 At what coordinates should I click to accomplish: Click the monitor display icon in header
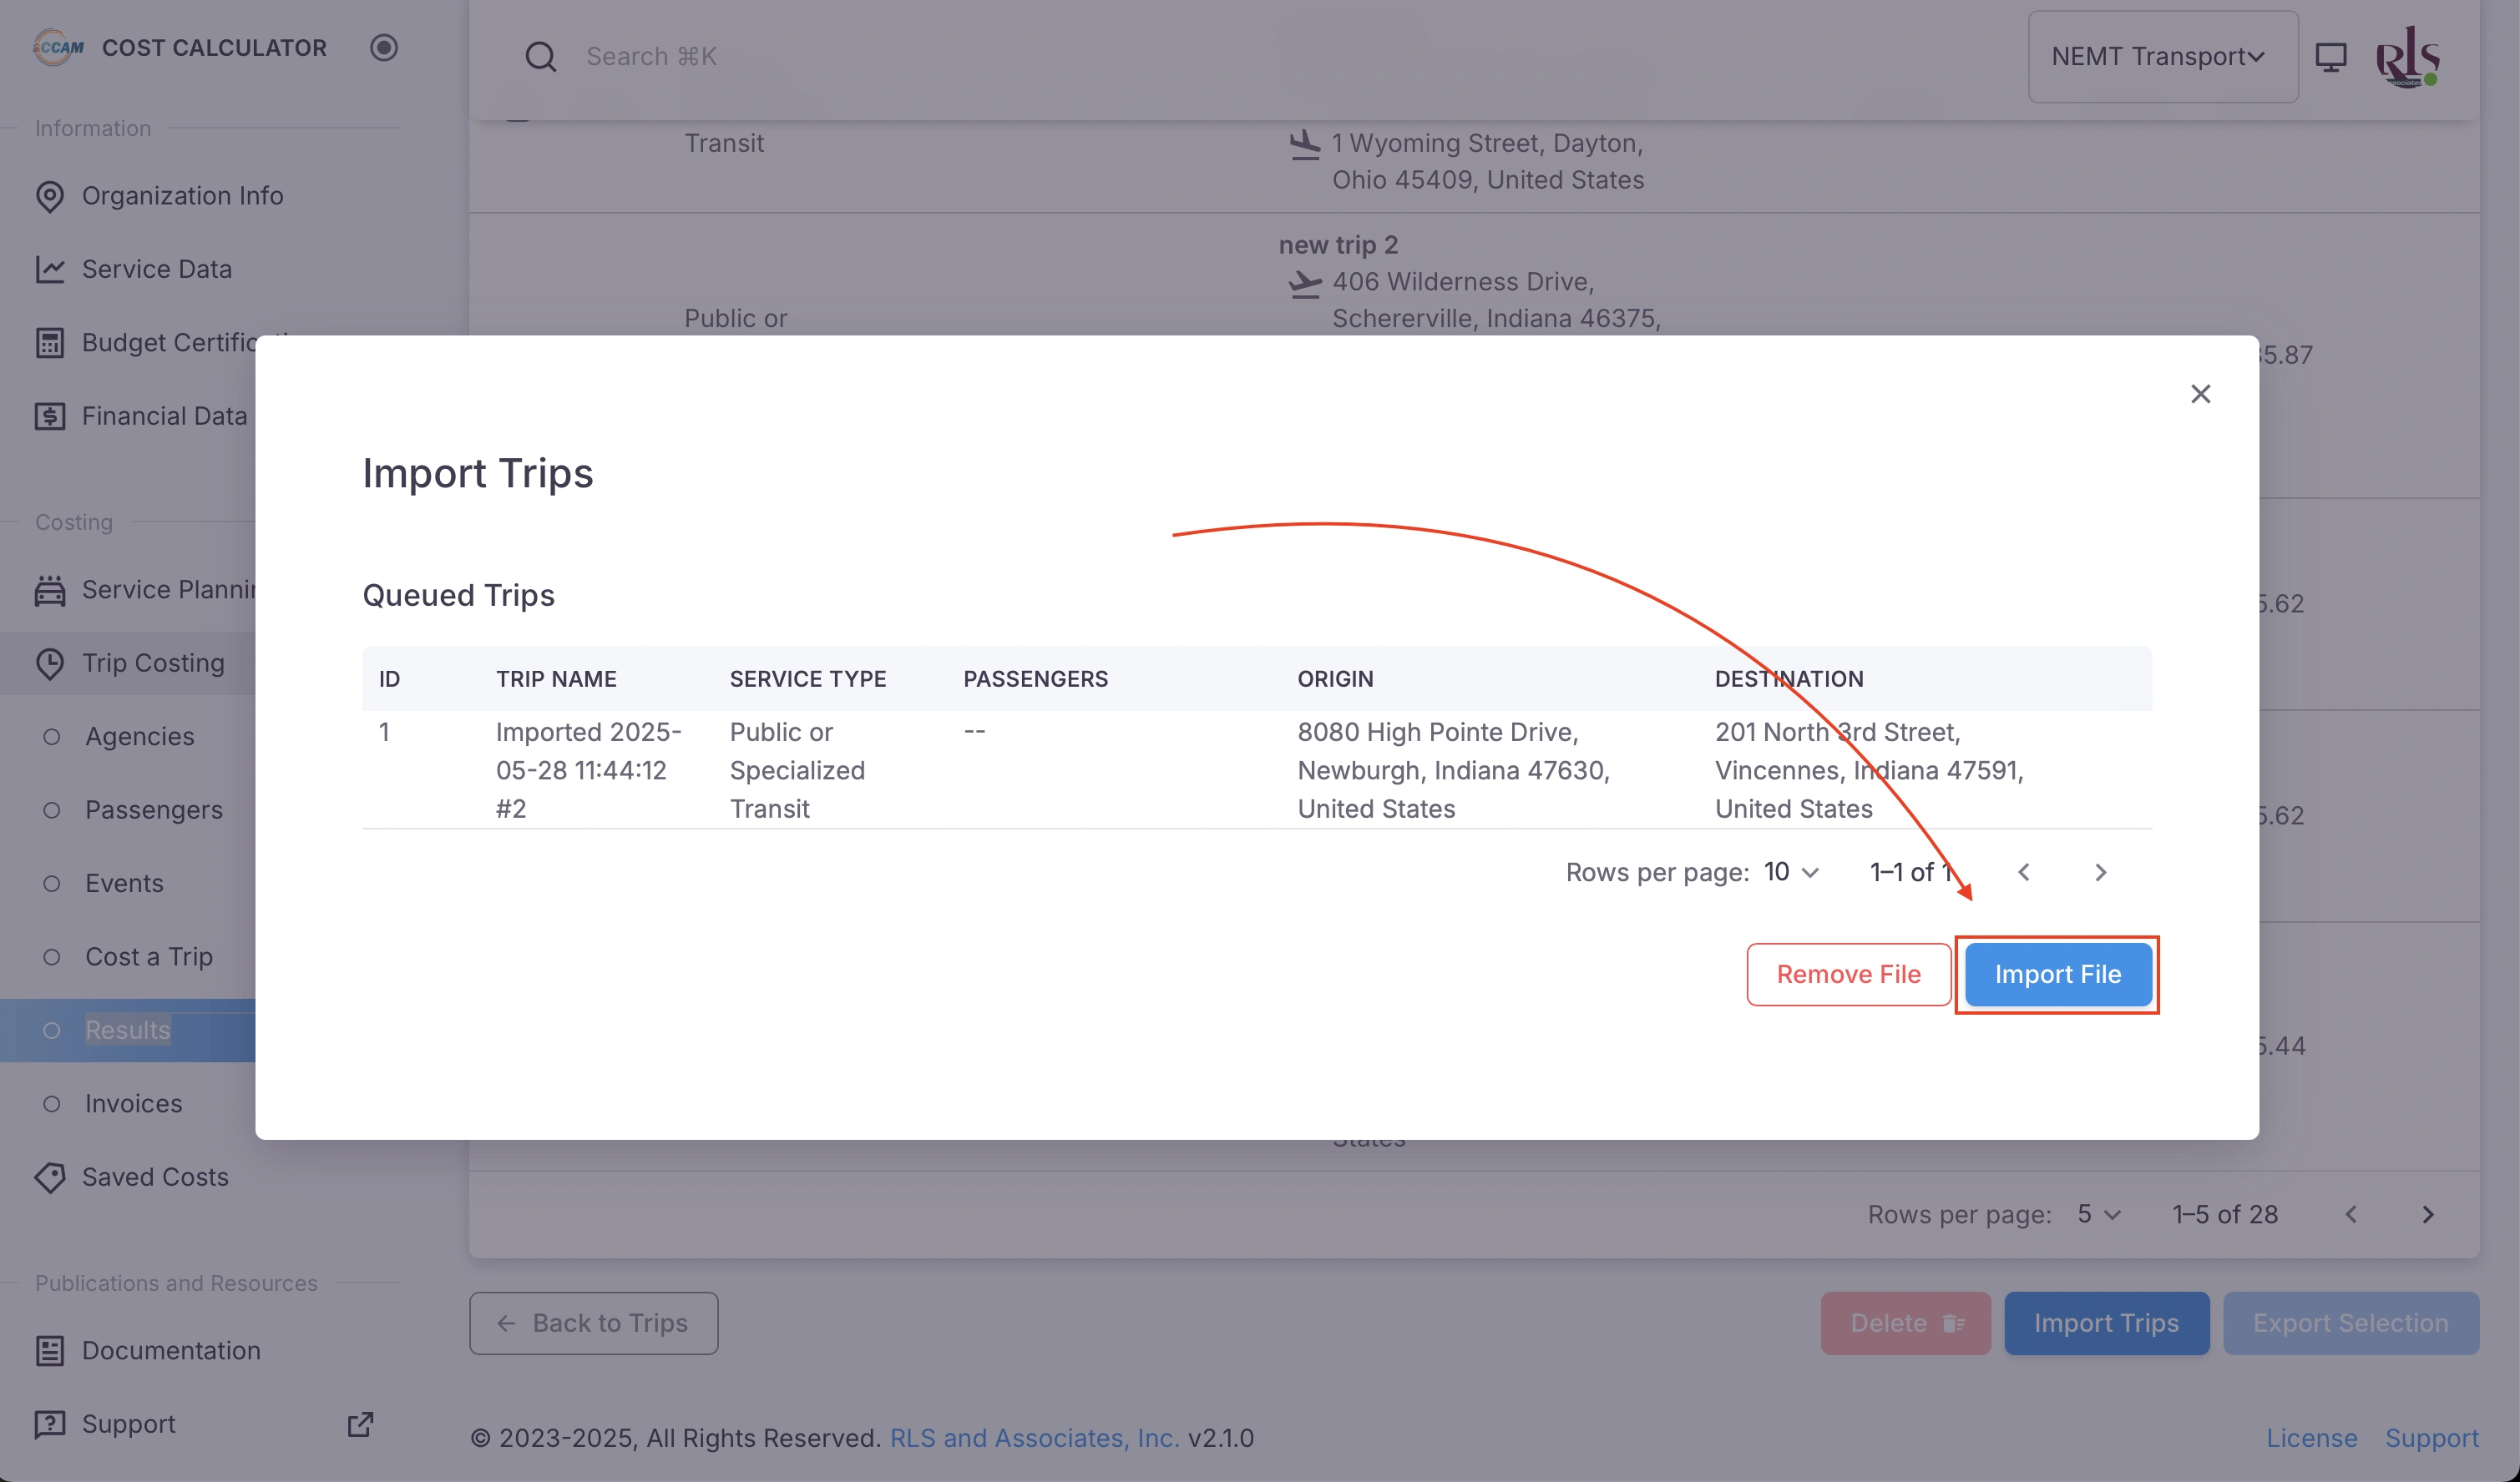point(2331,56)
